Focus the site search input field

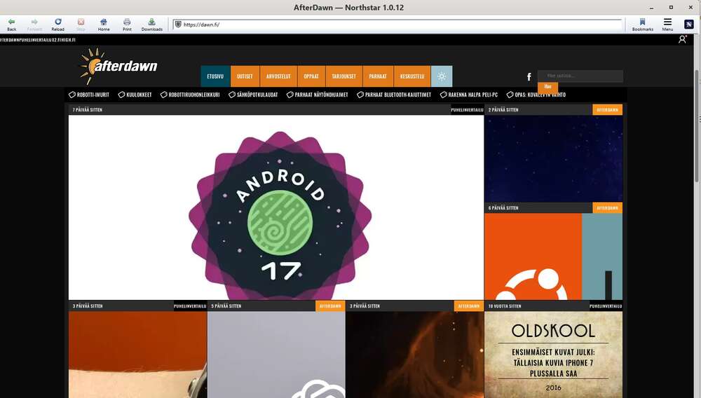(x=580, y=76)
